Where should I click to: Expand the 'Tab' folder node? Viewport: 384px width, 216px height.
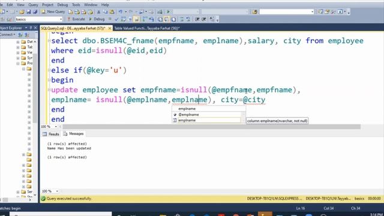coord(18,47)
